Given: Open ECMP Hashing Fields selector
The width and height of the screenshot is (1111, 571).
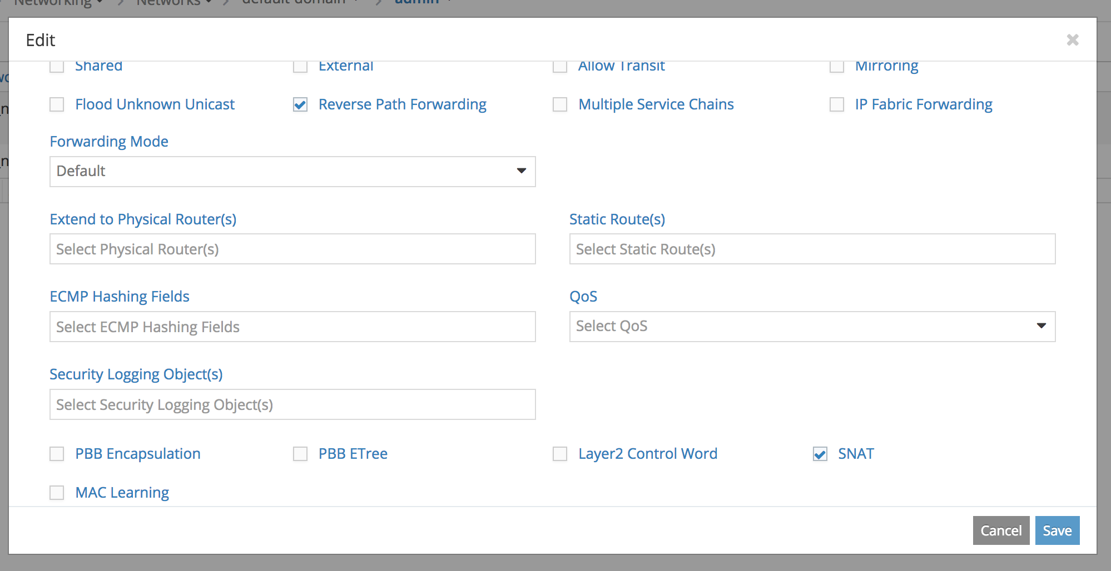Looking at the screenshot, I should click(x=292, y=327).
